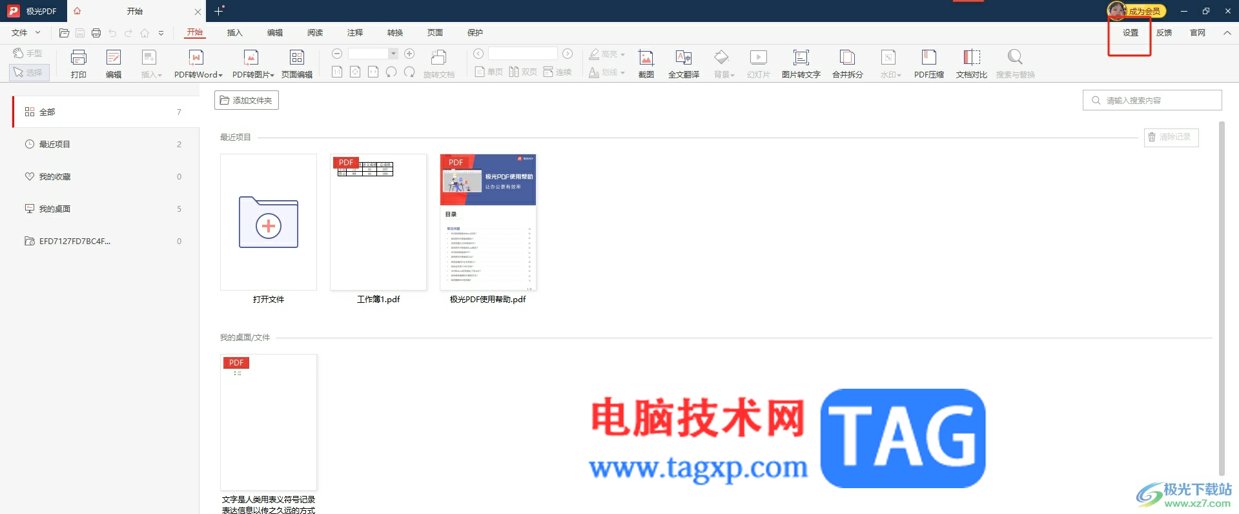Click the Rotate Document (旋转文档) icon
Image resolution: width=1239 pixels, height=514 pixels.
pyautogui.click(x=439, y=57)
